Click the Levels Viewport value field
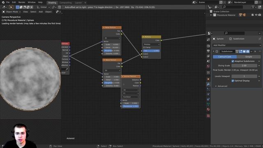This screenshot has width=263, height=148. 244,76
